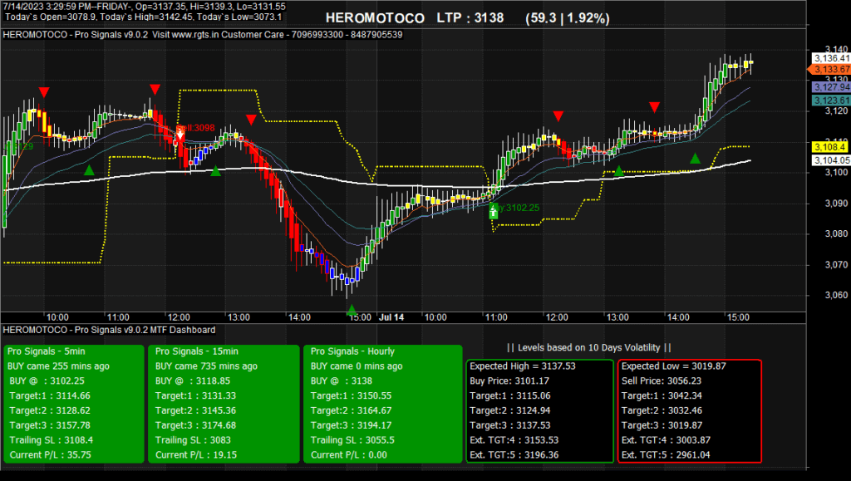Click the 'www.rgts.in' address in chart title
The height and width of the screenshot is (481, 851).
195,35
